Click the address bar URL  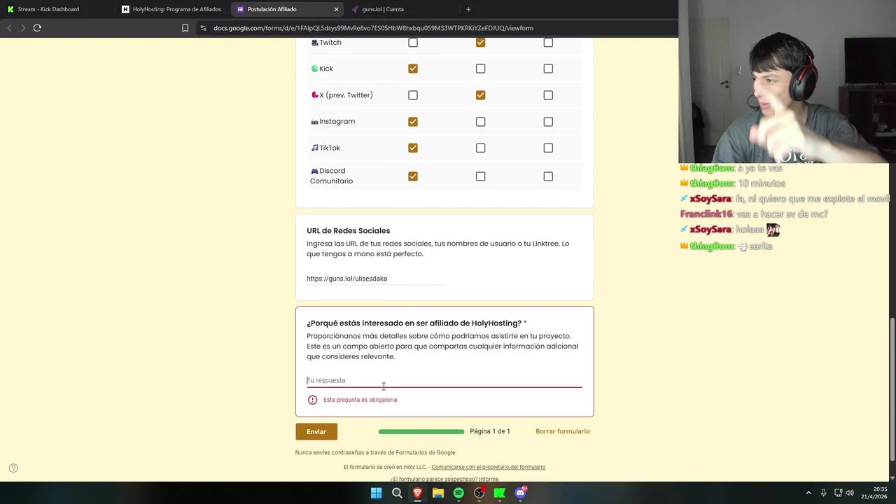[x=373, y=28]
